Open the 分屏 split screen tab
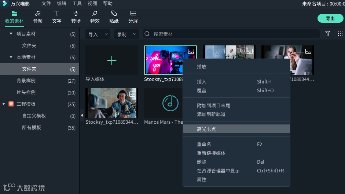The width and height of the screenshot is (345, 194). click(133, 17)
